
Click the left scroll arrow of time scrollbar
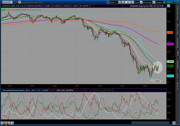point(15,123)
